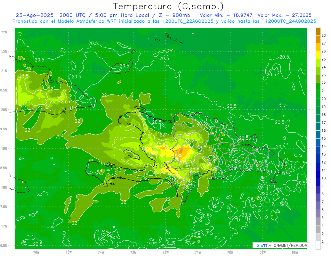Click the "4" label on the color scale
The height and width of the screenshot is (256, 331).
tap(323, 226)
